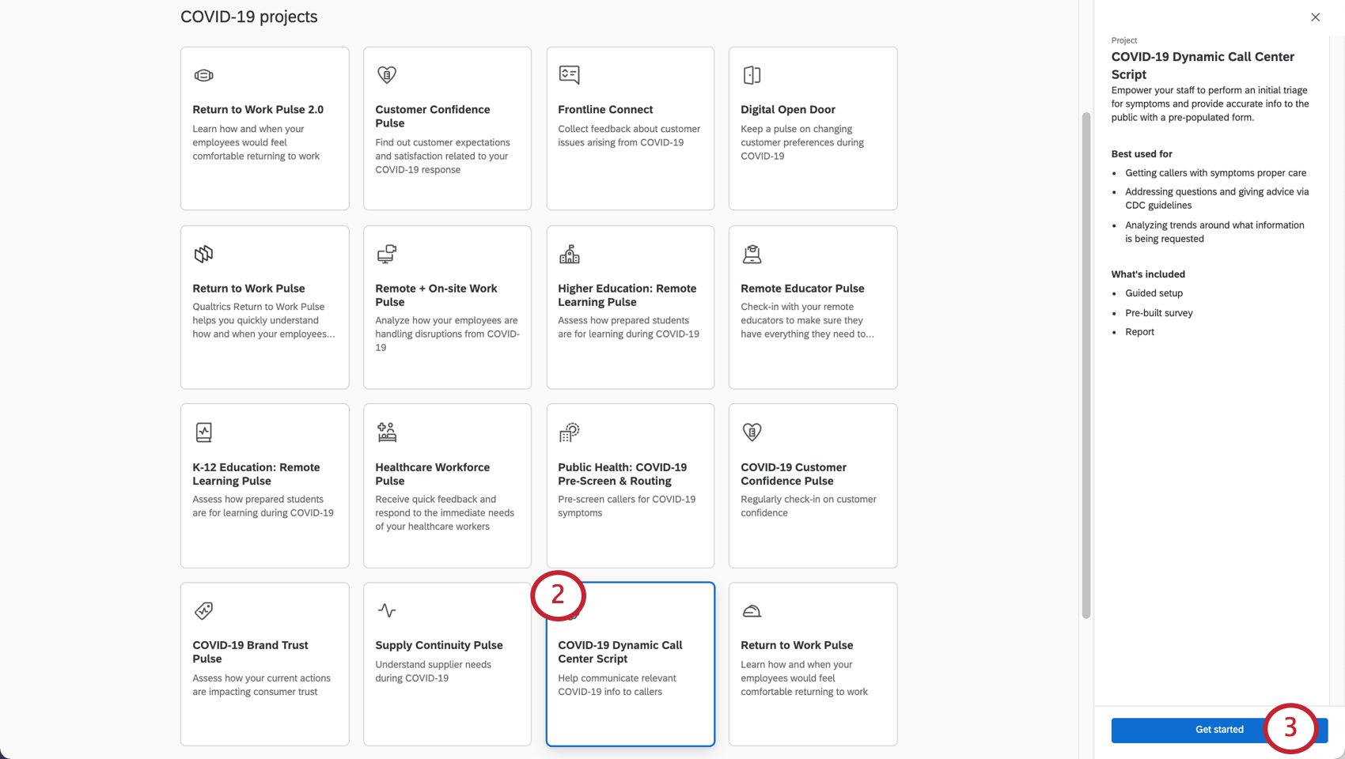Select K-12 Education: Remote Learning Pulse title
Screen dimensions: 1345x759
256,474
